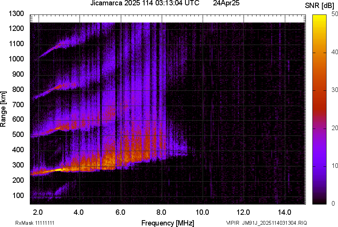Viewport: 338px width, 227px height.
Task: Click the date label '24Apr25'
Action: tap(226, 3)
